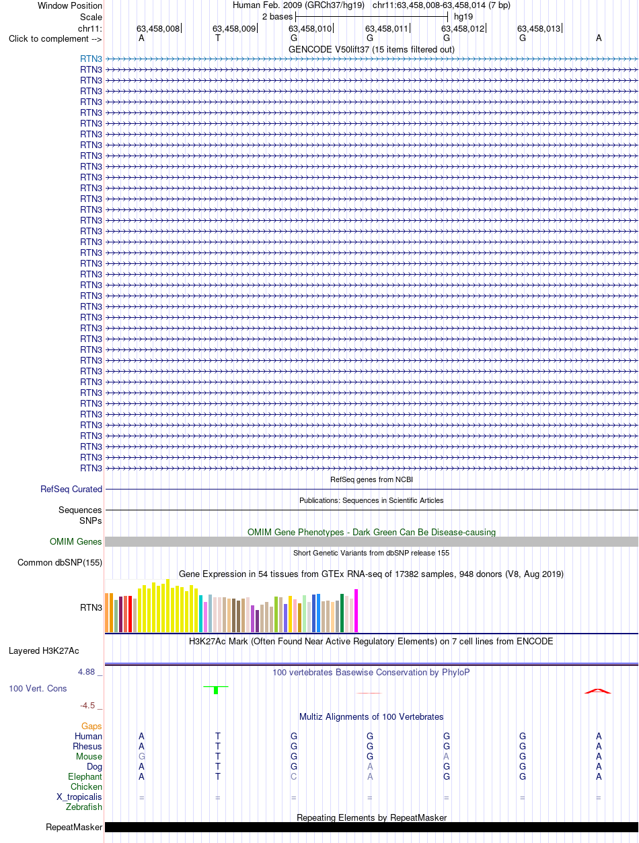
Task: Click 'Repeating Elements by RepeatMasker' title
Action: coord(371,817)
